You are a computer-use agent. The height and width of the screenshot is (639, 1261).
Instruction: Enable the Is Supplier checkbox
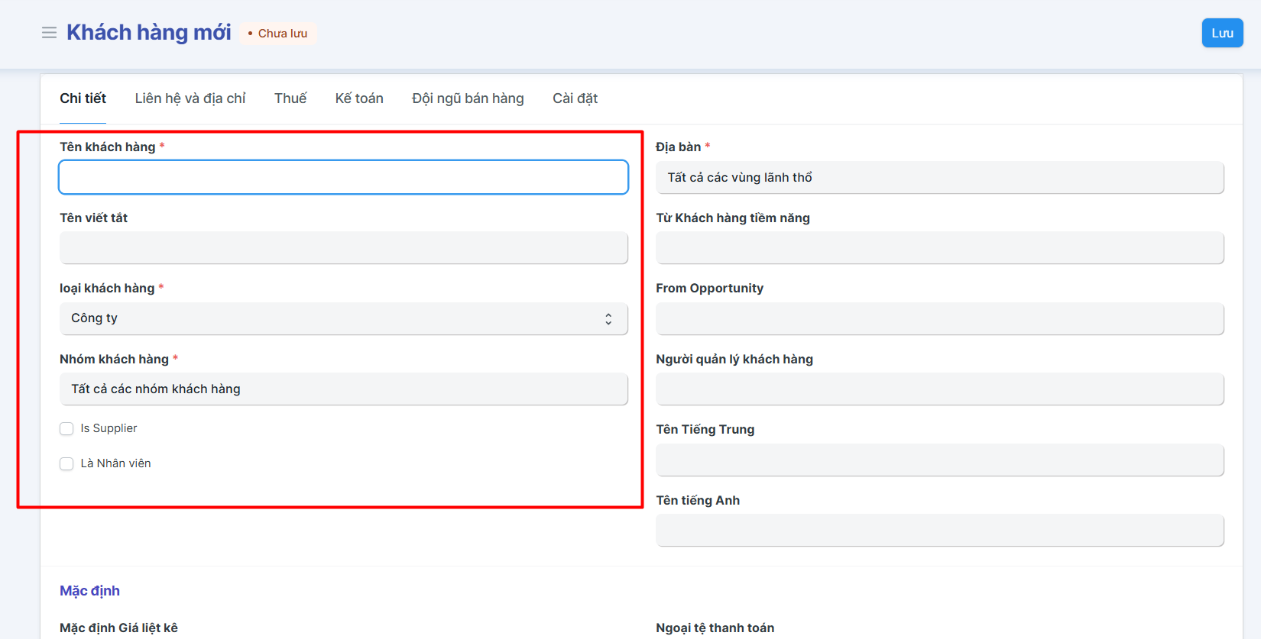(66, 429)
